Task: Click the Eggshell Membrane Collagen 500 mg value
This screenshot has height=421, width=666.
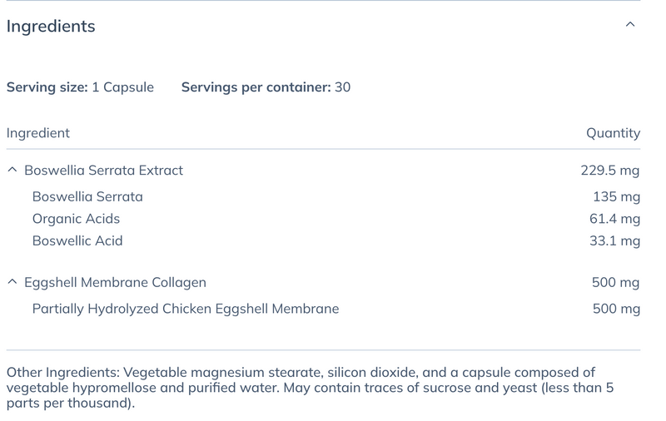Action: tap(615, 283)
